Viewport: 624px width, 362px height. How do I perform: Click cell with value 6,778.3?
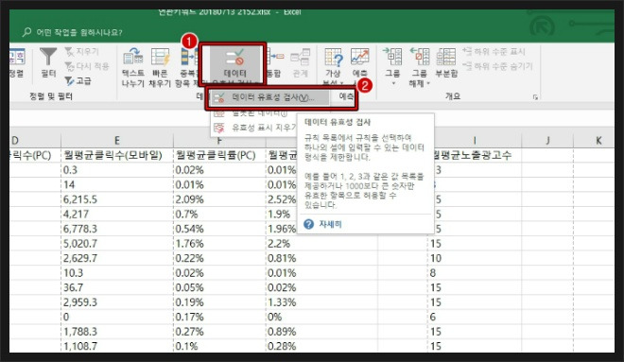tap(117, 229)
